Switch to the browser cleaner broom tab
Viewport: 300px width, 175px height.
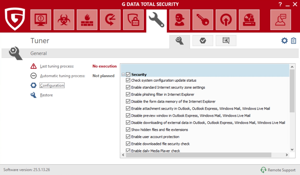pyautogui.click(x=226, y=41)
